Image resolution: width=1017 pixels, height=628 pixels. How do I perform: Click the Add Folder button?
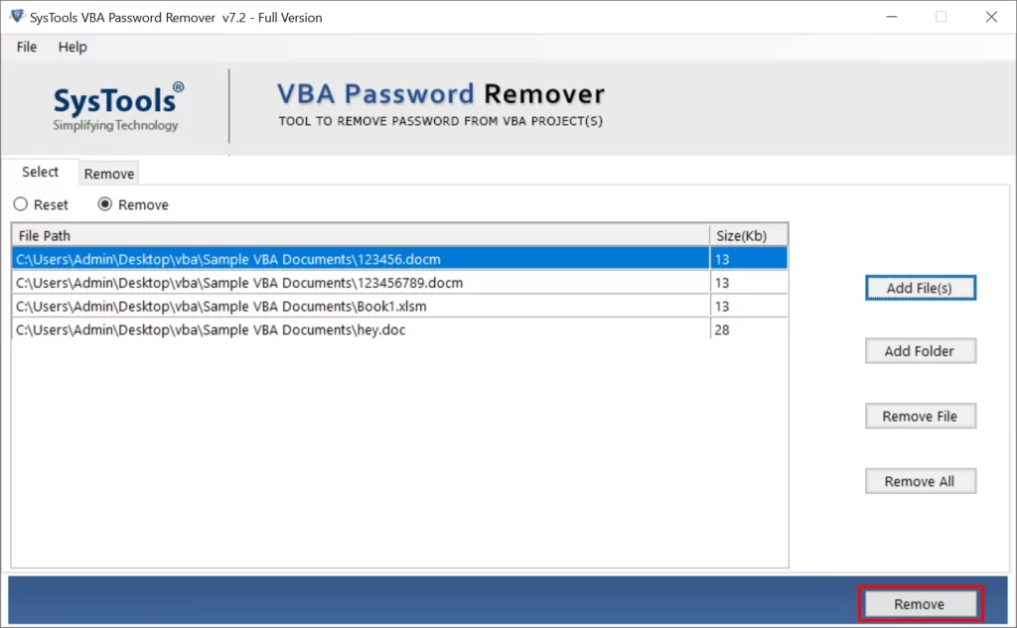pos(921,351)
